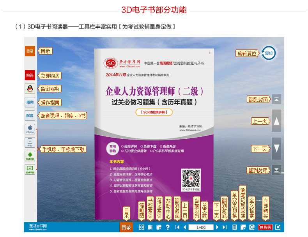Click the red 购买 button in bottom toolbar
The height and width of the screenshot is (237, 308).
click(265, 227)
